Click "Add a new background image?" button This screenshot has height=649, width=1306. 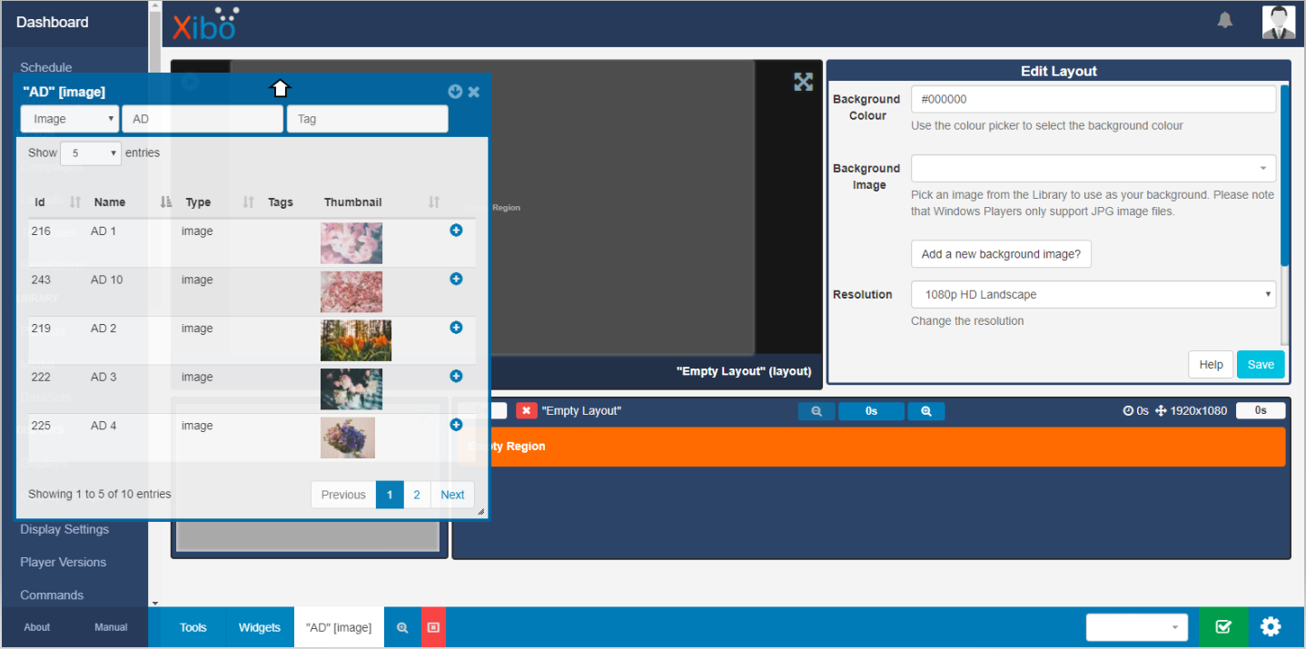point(1000,254)
